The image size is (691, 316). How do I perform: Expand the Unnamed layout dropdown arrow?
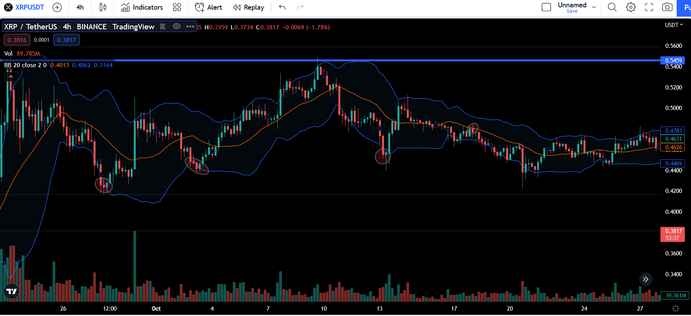point(594,7)
